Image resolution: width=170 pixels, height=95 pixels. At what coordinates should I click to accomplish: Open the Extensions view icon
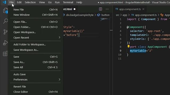pyautogui.click(x=5, y=54)
